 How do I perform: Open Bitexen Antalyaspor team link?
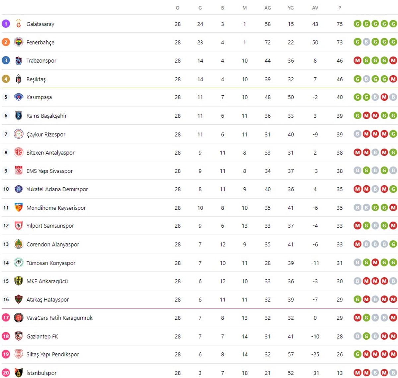(50, 153)
